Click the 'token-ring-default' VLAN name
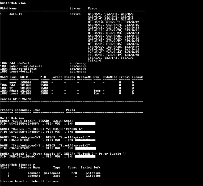 tap(26, 66)
